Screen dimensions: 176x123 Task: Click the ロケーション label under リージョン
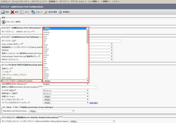(7, 78)
